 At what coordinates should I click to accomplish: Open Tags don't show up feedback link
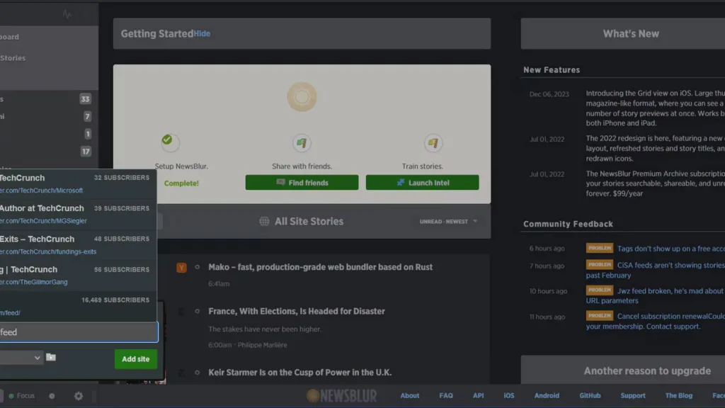[x=671, y=249]
